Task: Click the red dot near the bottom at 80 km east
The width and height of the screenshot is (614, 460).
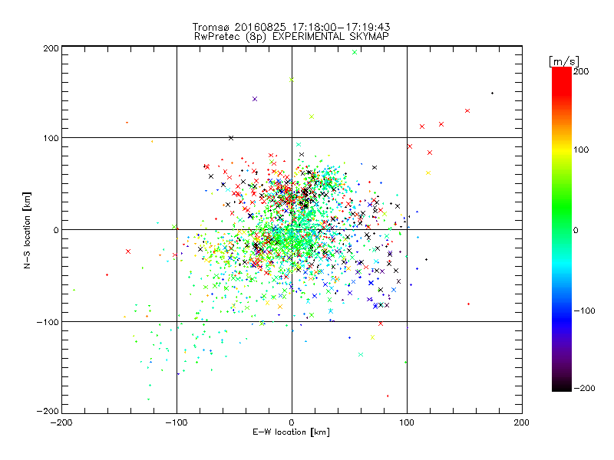Action: pos(388,396)
